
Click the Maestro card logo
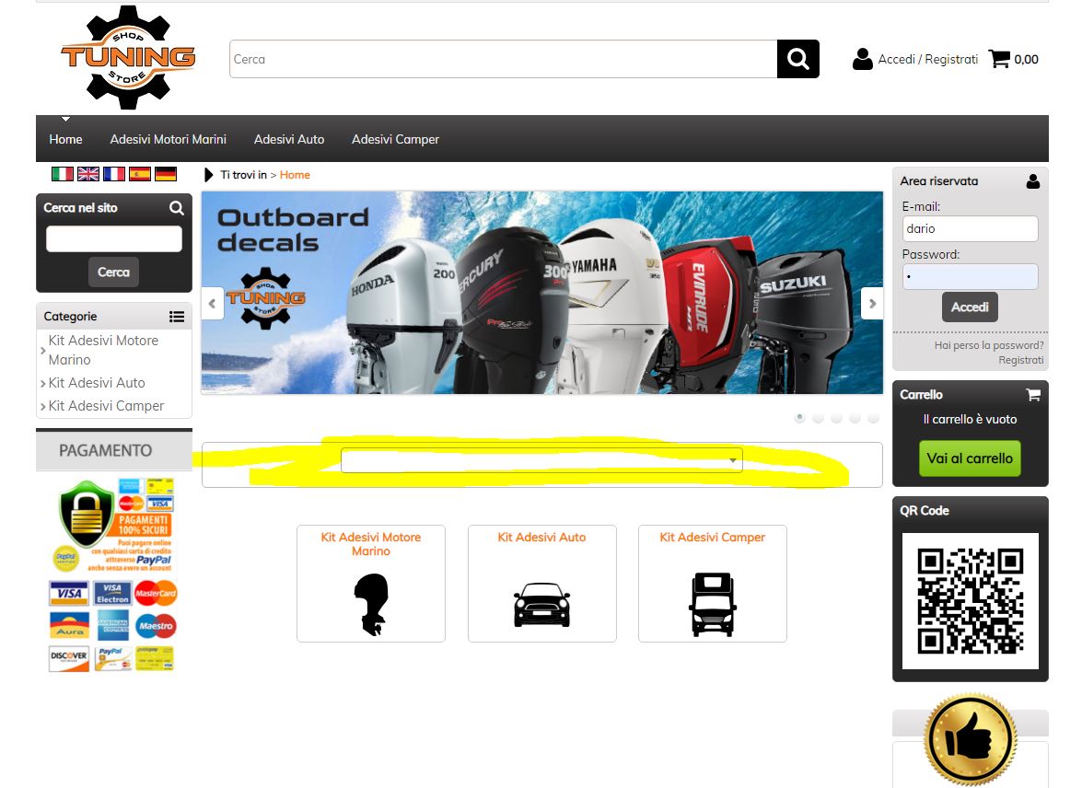(156, 626)
